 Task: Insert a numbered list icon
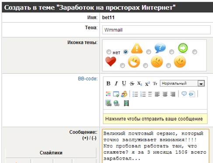[x=143, y=94]
